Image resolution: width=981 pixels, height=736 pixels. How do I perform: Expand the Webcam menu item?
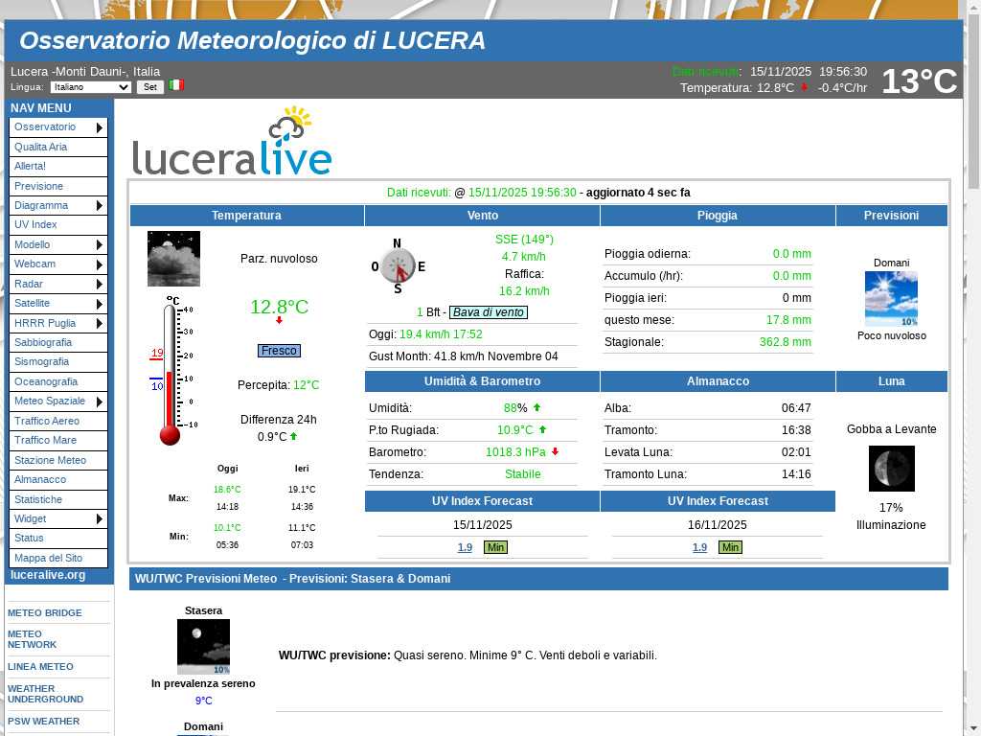coord(57,264)
